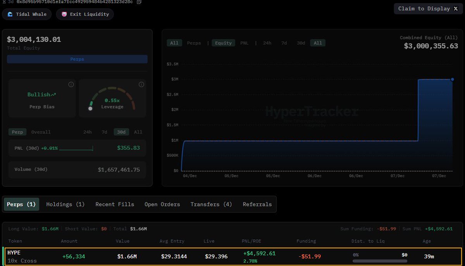
Task: Set the stats period to 7d
Action: tap(104, 132)
